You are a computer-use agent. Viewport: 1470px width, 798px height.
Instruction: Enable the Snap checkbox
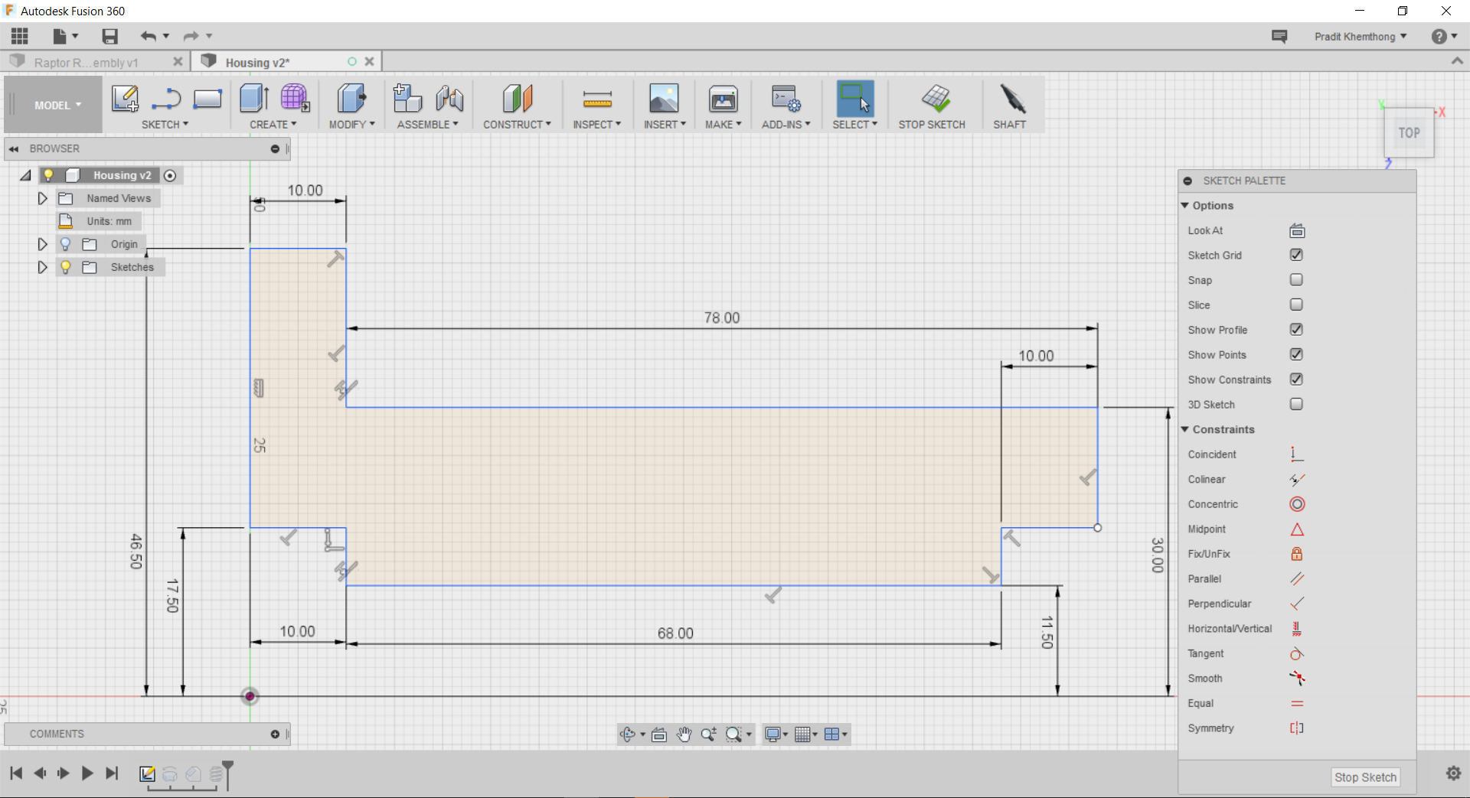pyautogui.click(x=1296, y=279)
